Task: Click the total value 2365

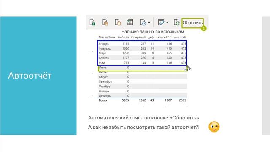Action: coord(182,100)
